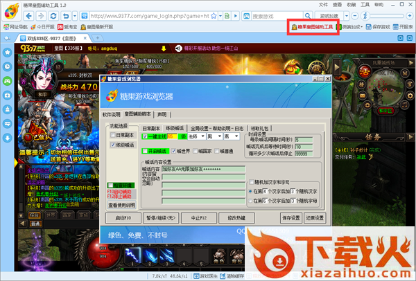Viewport: 416px width, 281px height.
Task: Enable the 随机加汉字和字母 checkbox
Action: 252,182
